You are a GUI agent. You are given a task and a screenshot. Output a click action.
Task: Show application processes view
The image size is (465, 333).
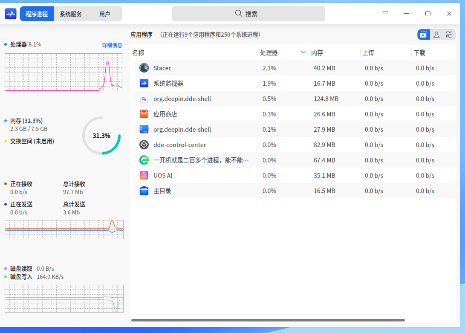tap(424, 35)
